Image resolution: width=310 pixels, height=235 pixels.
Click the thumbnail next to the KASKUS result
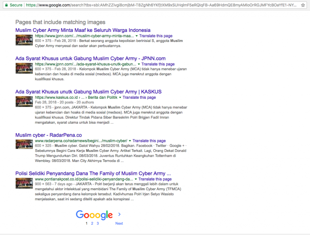(24, 102)
